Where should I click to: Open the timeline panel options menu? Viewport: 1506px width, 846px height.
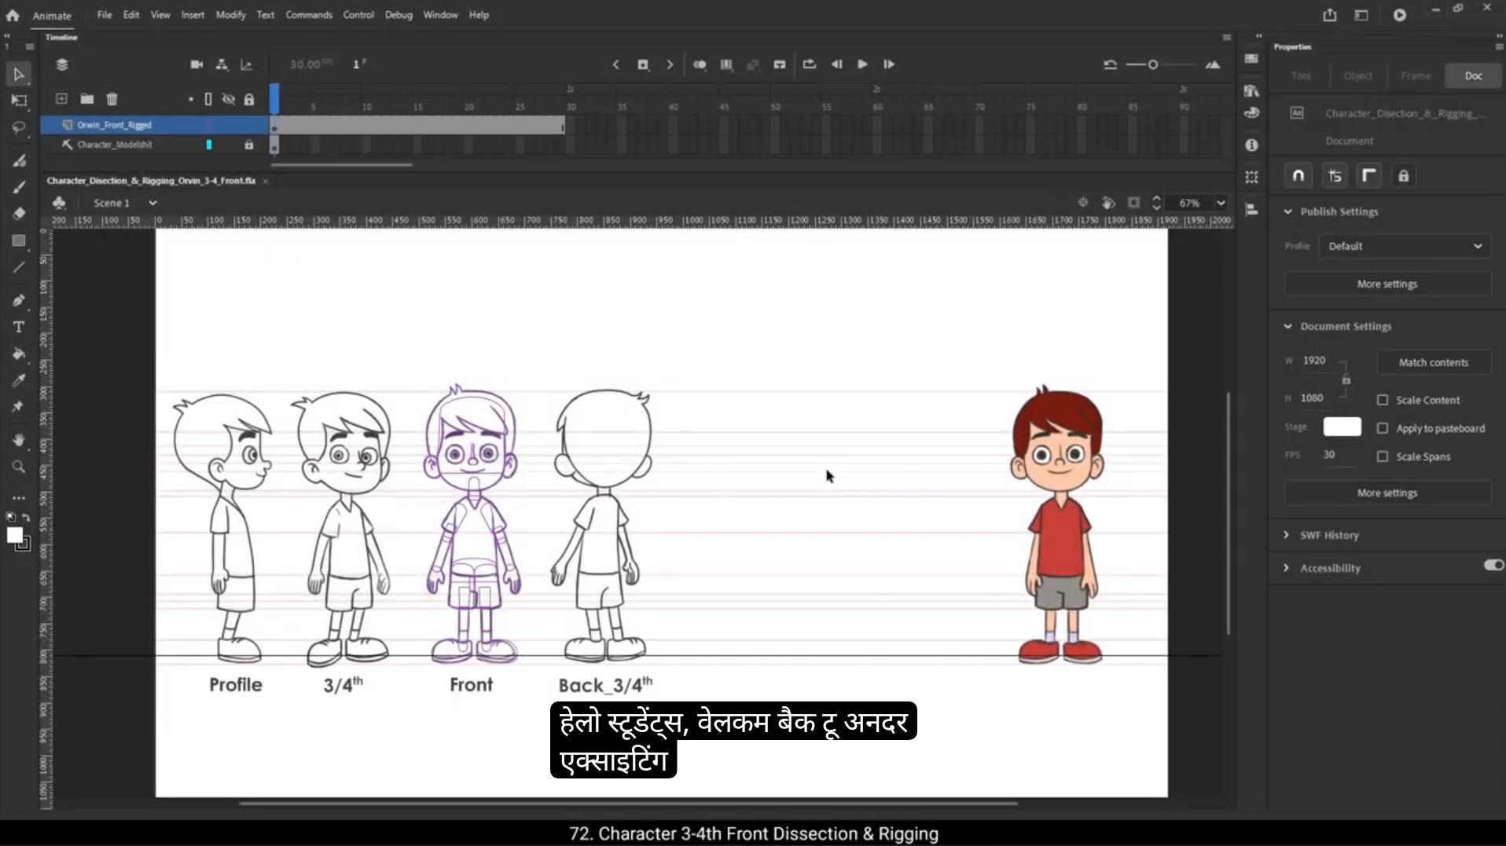pos(1226,37)
